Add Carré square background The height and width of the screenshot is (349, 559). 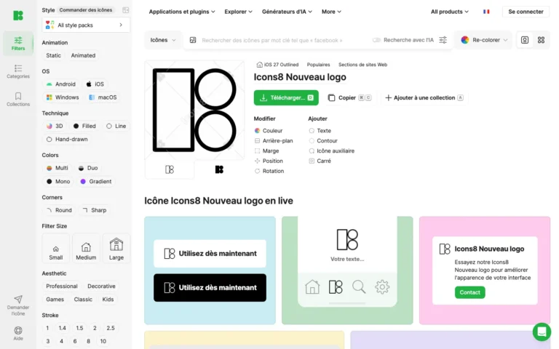(x=320, y=161)
